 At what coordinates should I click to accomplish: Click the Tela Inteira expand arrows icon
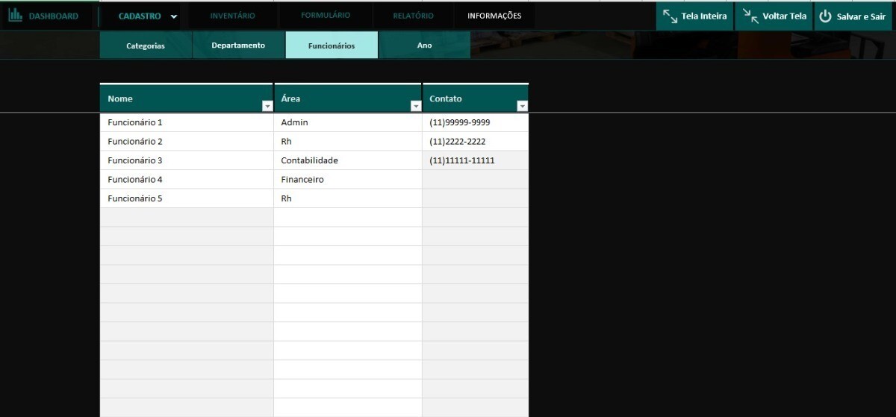[670, 16]
